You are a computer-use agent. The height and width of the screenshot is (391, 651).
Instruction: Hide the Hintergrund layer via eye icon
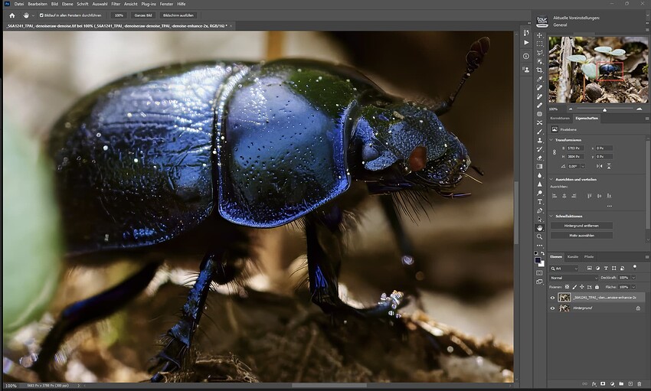552,308
